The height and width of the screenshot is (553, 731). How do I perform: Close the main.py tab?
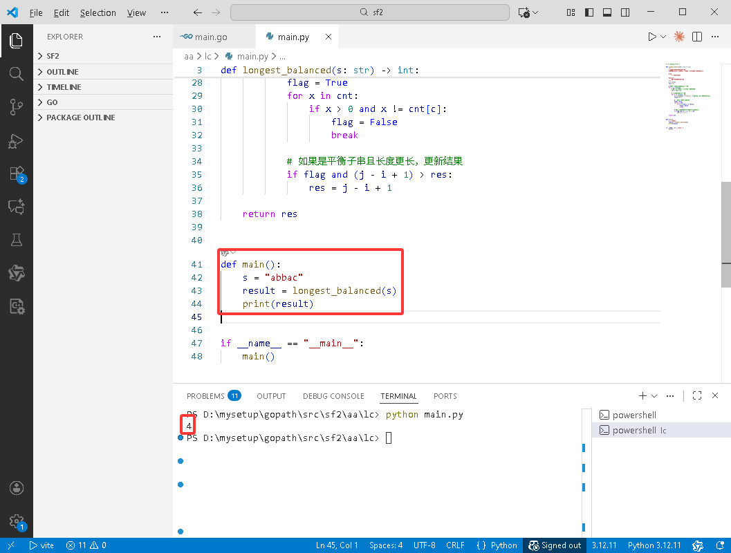(329, 37)
